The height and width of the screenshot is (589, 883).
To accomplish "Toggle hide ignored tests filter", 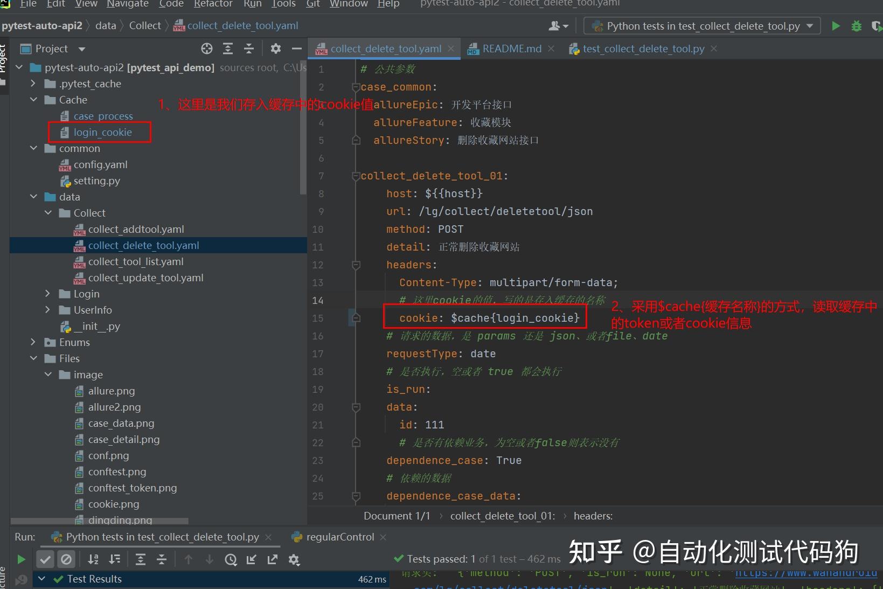I will [67, 559].
